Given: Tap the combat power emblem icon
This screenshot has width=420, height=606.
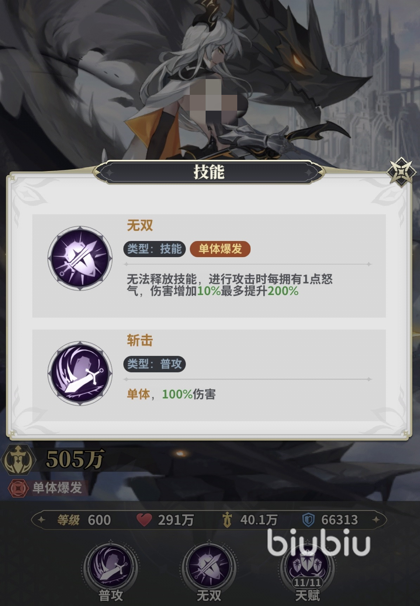Looking at the screenshot, I should (19, 459).
